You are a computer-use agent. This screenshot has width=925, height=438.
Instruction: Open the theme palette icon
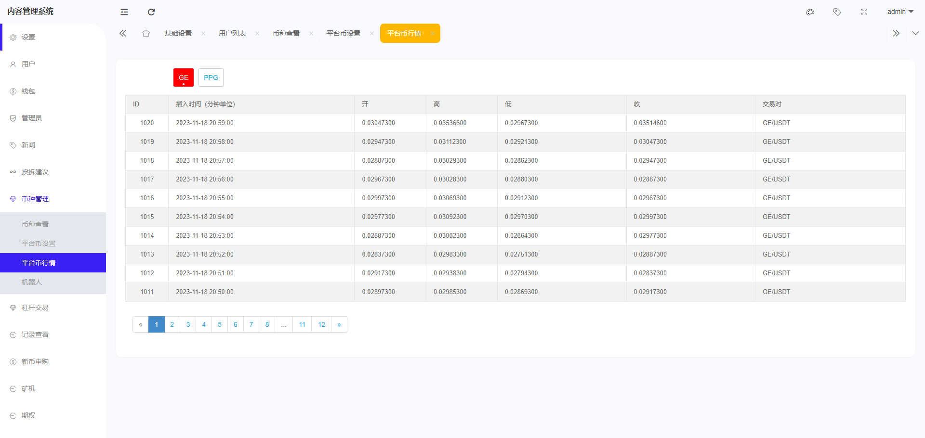(x=810, y=12)
